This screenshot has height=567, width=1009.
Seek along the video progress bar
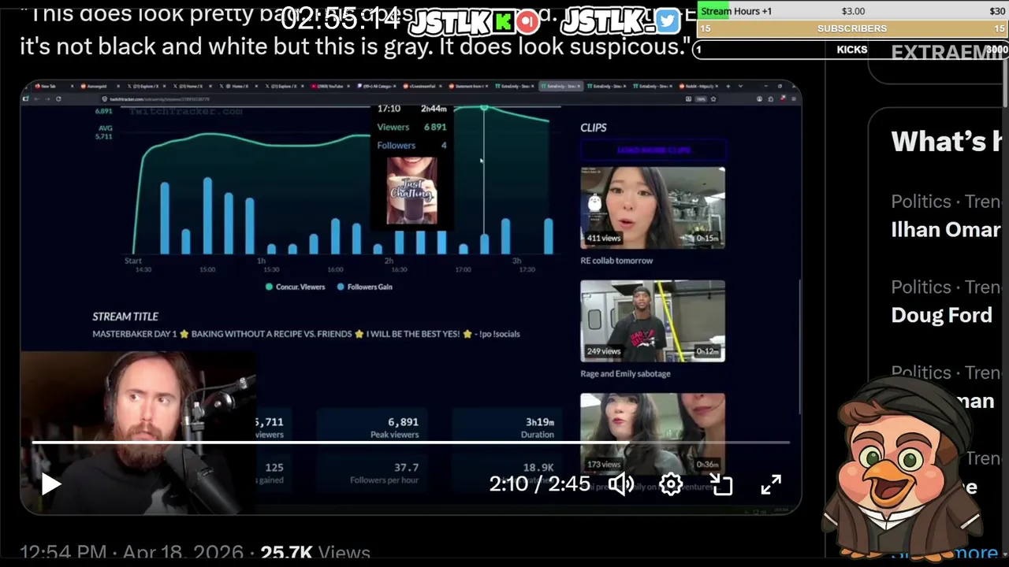(410, 443)
